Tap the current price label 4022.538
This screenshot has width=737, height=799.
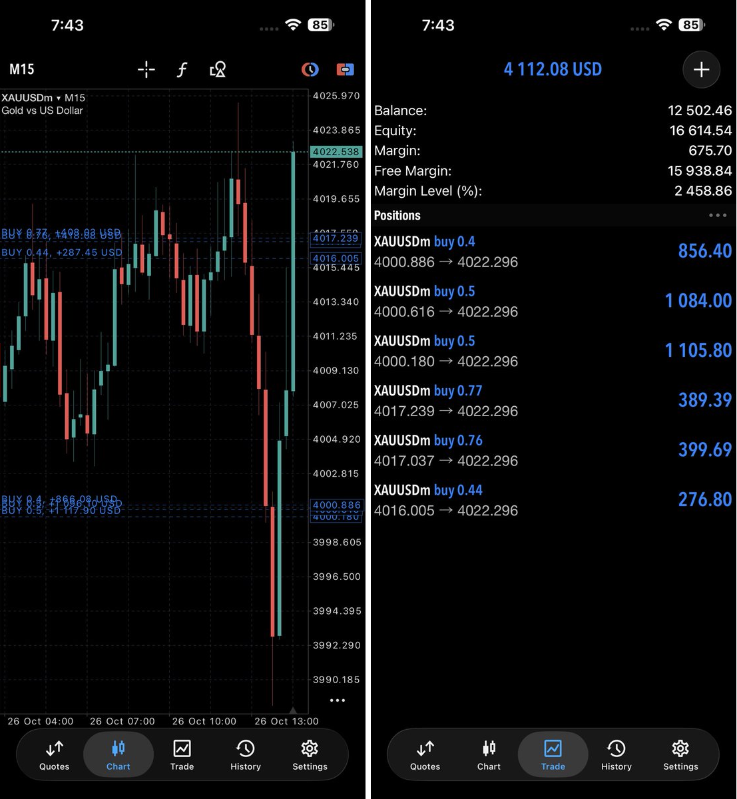point(336,152)
